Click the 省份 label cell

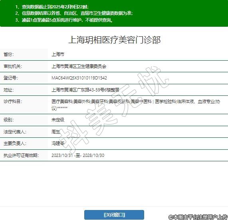(x=24, y=54)
